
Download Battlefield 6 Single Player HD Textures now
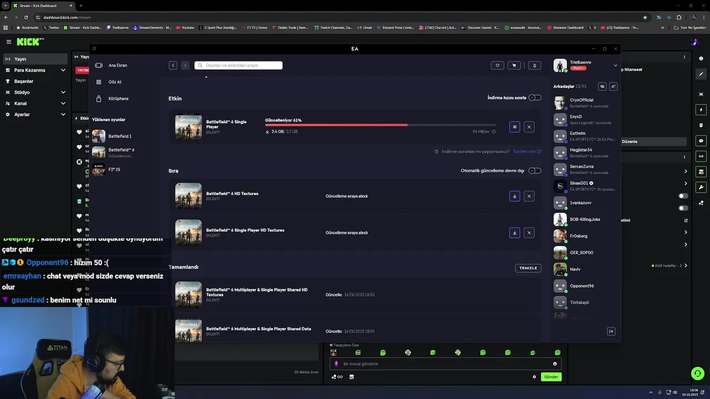[515, 233]
